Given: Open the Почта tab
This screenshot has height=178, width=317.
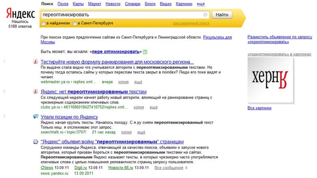Looking at the screenshot, I should pyautogui.click(x=63, y=4).
